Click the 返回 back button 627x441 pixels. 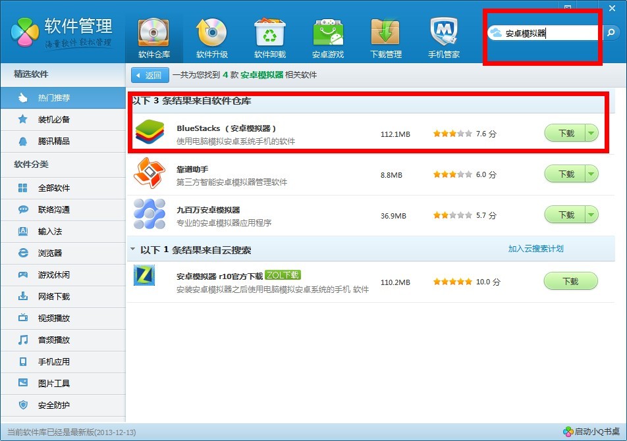[150, 75]
